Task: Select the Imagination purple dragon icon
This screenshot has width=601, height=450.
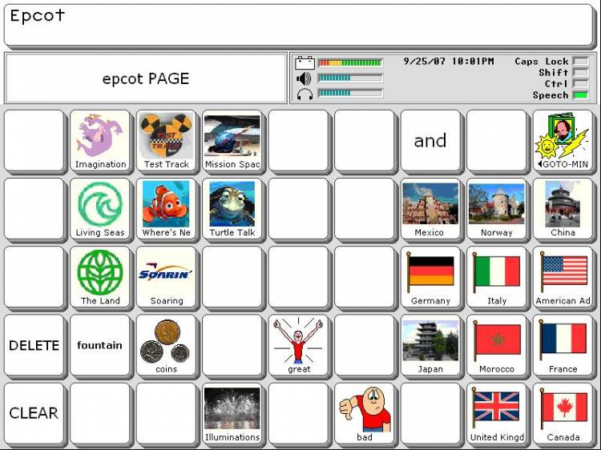Action: pos(100,141)
